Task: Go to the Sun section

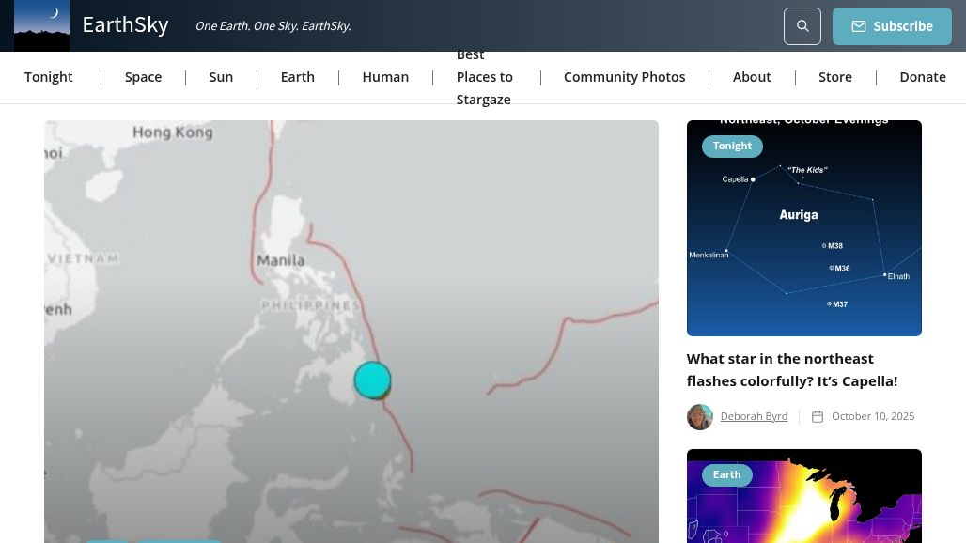Action: [221, 77]
